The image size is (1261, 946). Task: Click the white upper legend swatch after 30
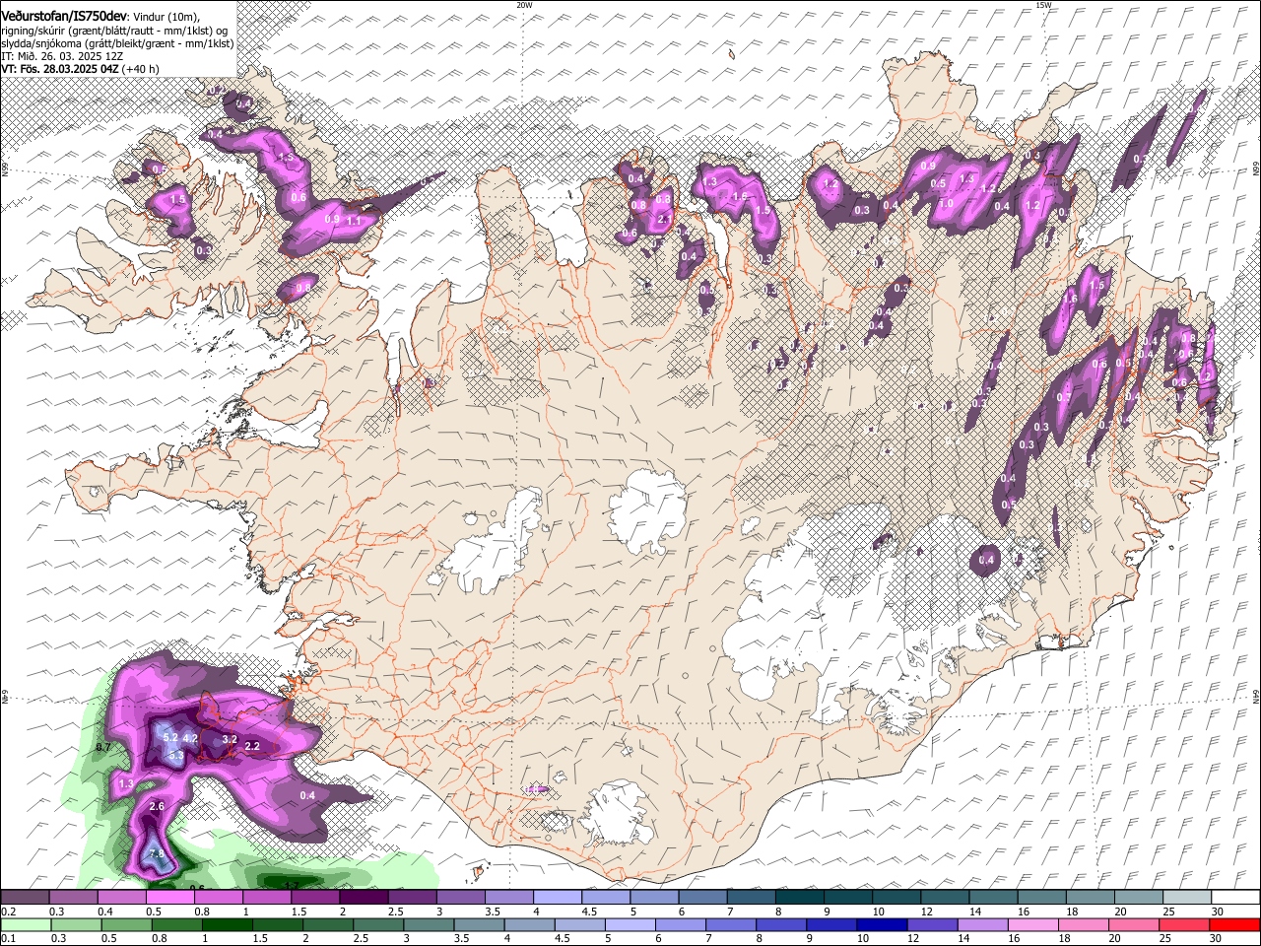[1236, 898]
